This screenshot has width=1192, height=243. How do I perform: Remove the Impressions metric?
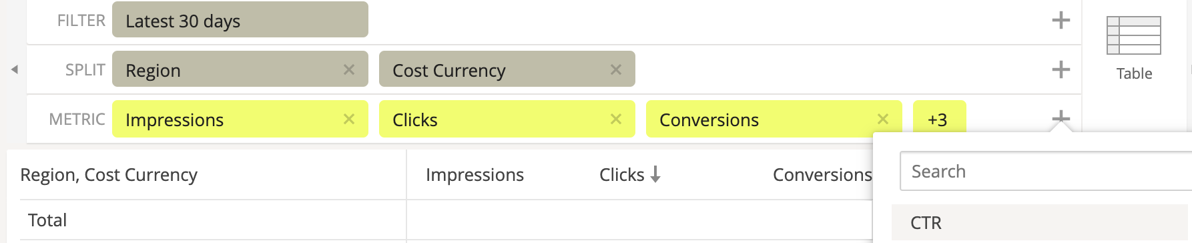tap(348, 119)
